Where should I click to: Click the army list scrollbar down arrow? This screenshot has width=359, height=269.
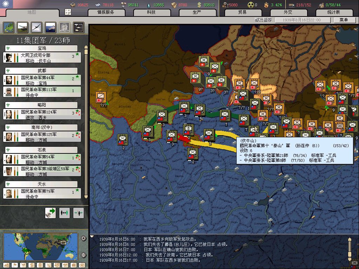[x=86, y=196]
